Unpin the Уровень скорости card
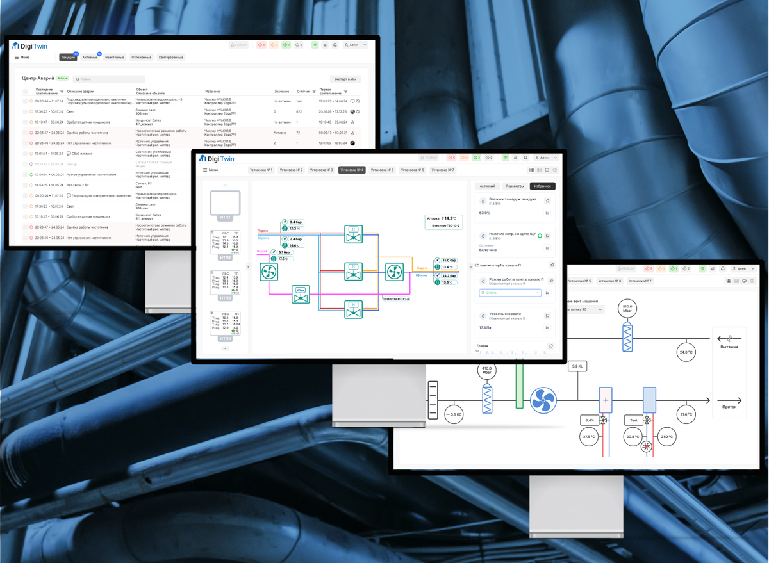Image resolution: width=769 pixels, height=563 pixels. coord(548,316)
